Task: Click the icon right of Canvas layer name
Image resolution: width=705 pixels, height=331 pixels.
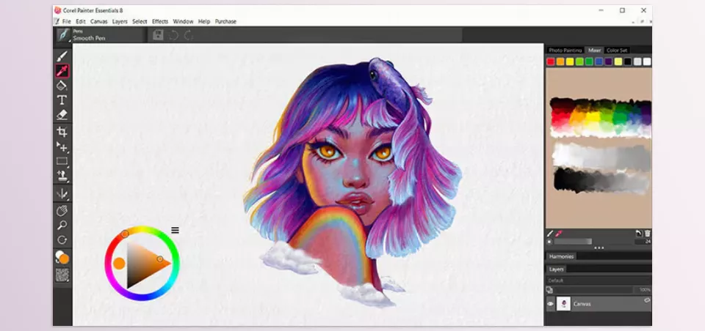Action: click(x=647, y=300)
